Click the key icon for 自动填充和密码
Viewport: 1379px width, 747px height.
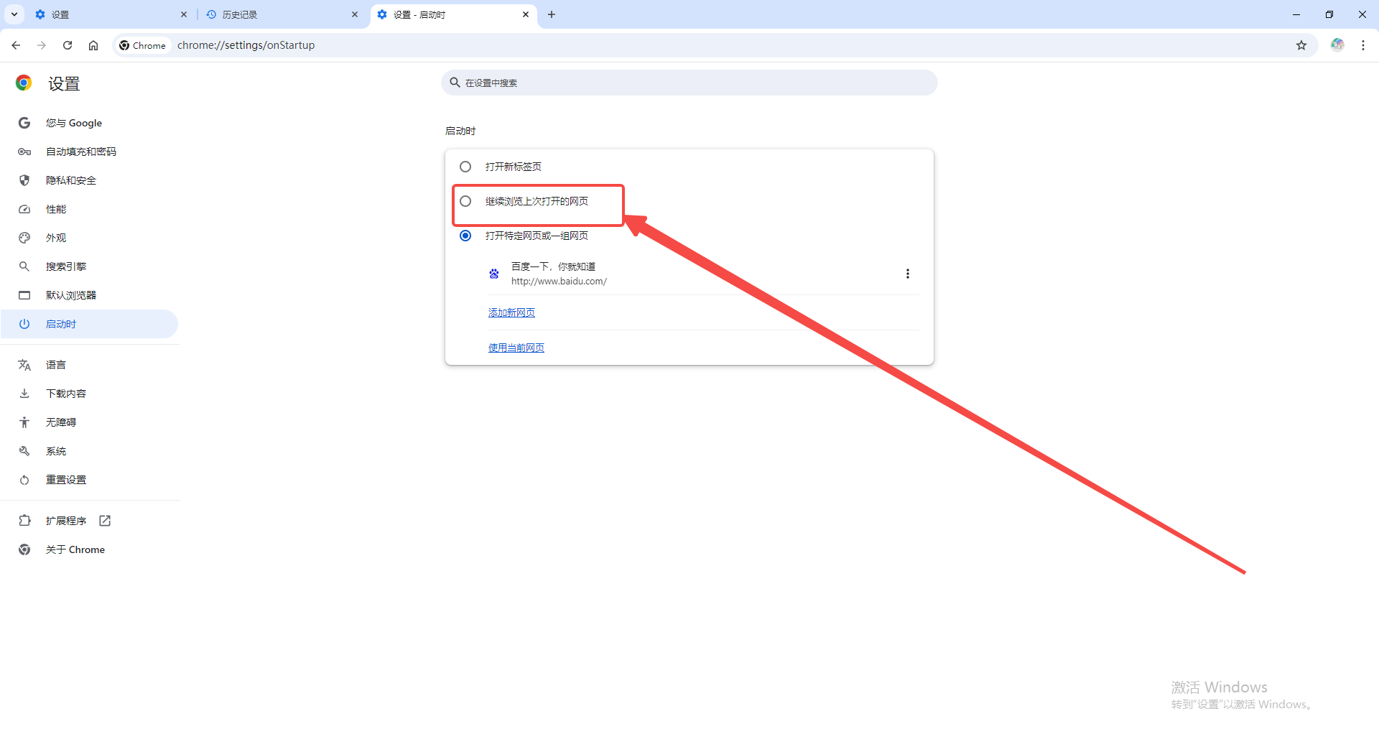[24, 152]
